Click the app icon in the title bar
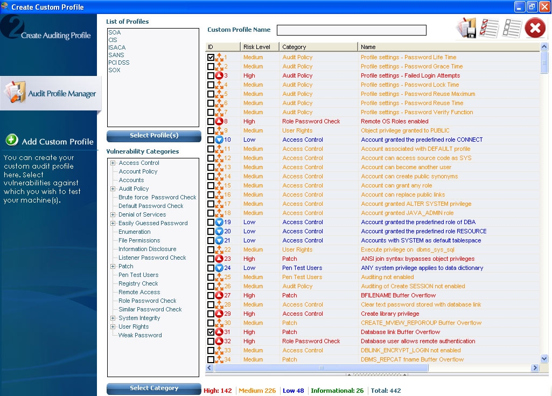Screen dimensions: 552x396 4,6
